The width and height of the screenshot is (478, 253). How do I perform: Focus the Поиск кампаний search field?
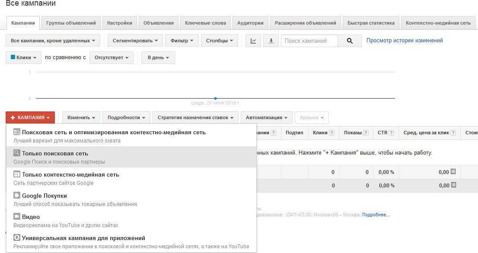tap(309, 41)
